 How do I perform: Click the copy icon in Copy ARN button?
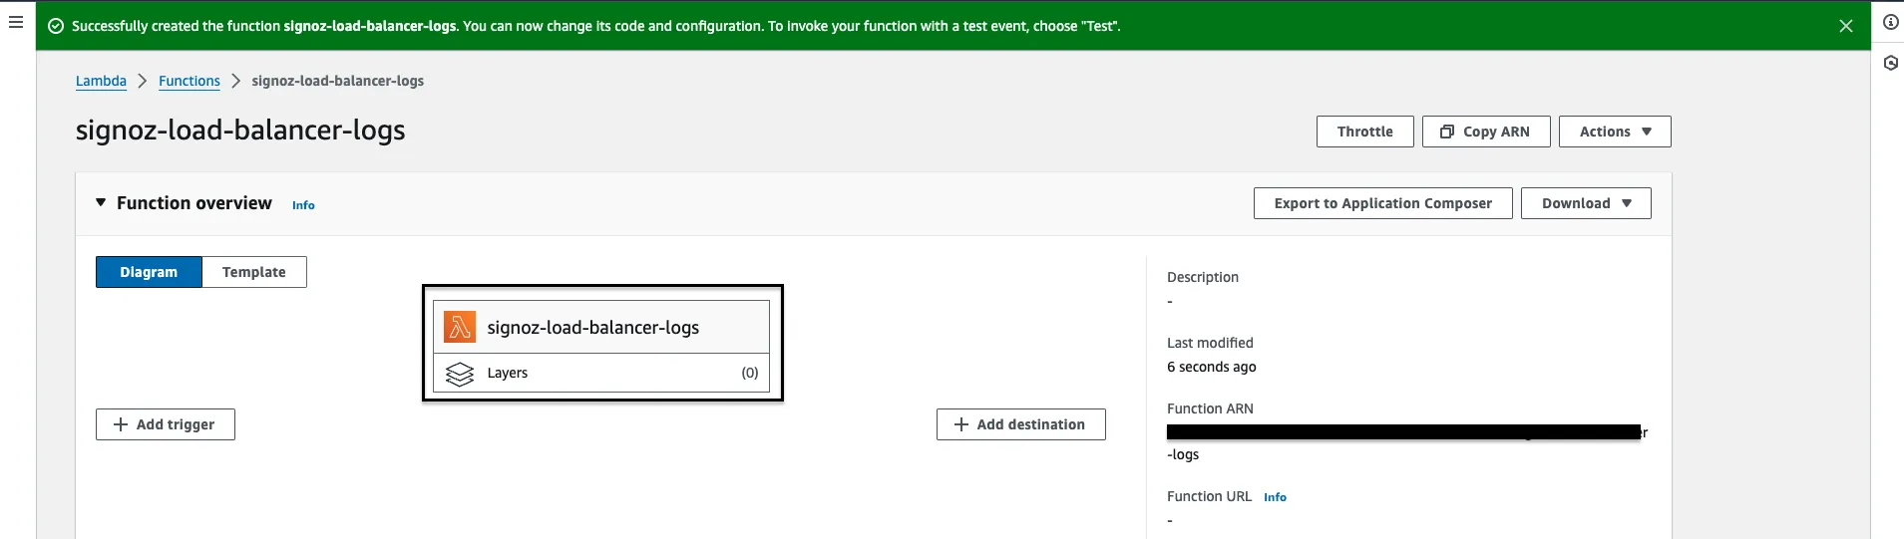tap(1447, 132)
